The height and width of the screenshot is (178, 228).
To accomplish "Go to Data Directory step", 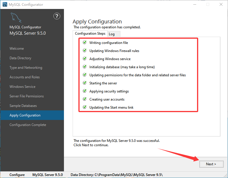I will 20,58.
